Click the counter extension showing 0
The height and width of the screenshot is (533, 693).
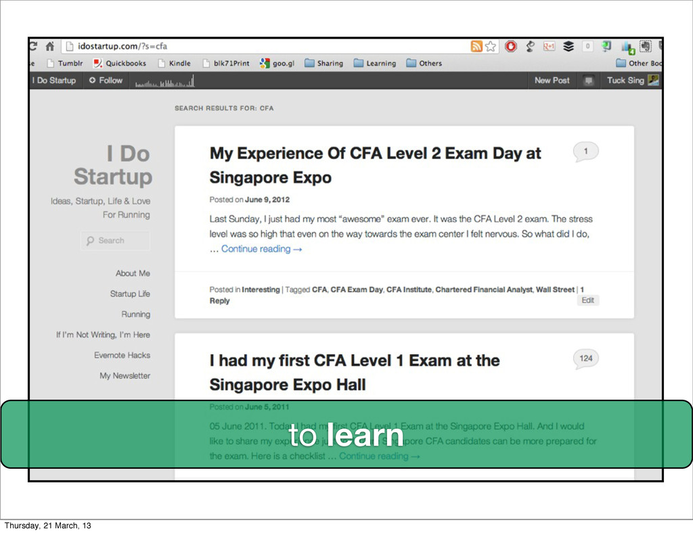(587, 46)
